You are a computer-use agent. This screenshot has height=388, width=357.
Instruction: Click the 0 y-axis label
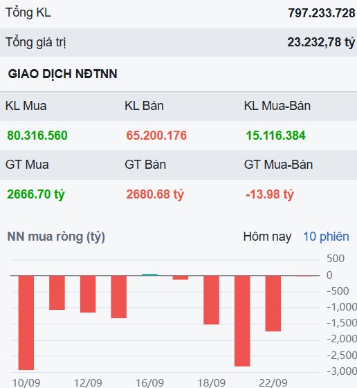(x=329, y=275)
